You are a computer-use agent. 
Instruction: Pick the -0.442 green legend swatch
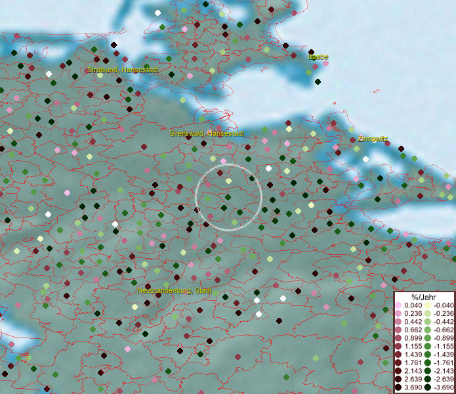428,322
